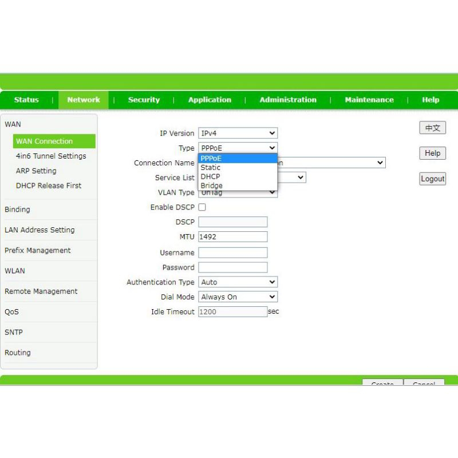458x458 pixels.
Task: Click the Logout button
Action: coord(432,179)
